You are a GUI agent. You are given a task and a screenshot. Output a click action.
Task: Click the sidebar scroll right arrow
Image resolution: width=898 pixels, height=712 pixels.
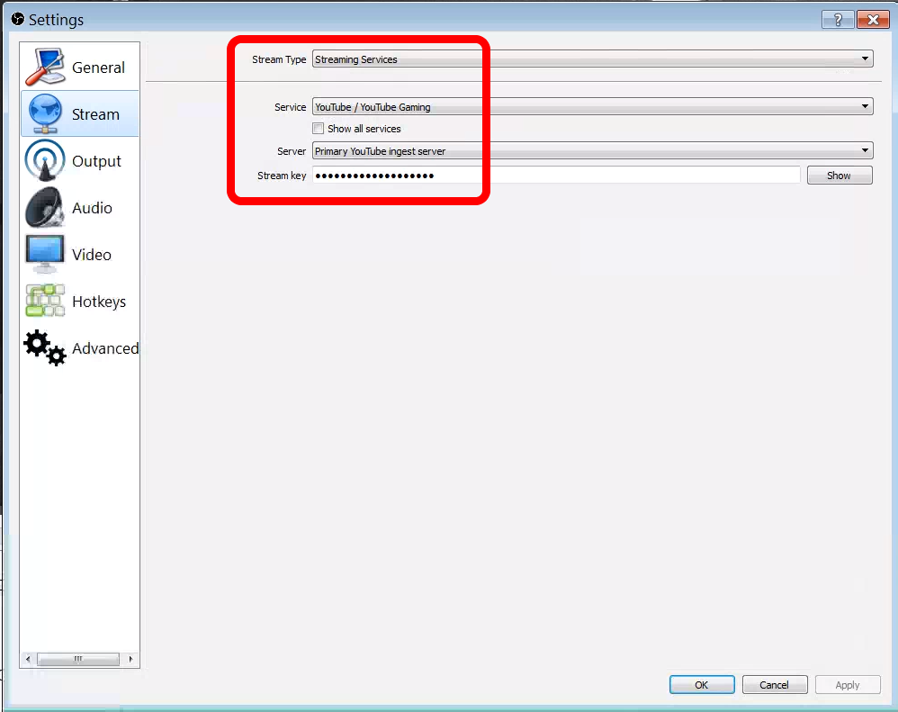tap(130, 659)
